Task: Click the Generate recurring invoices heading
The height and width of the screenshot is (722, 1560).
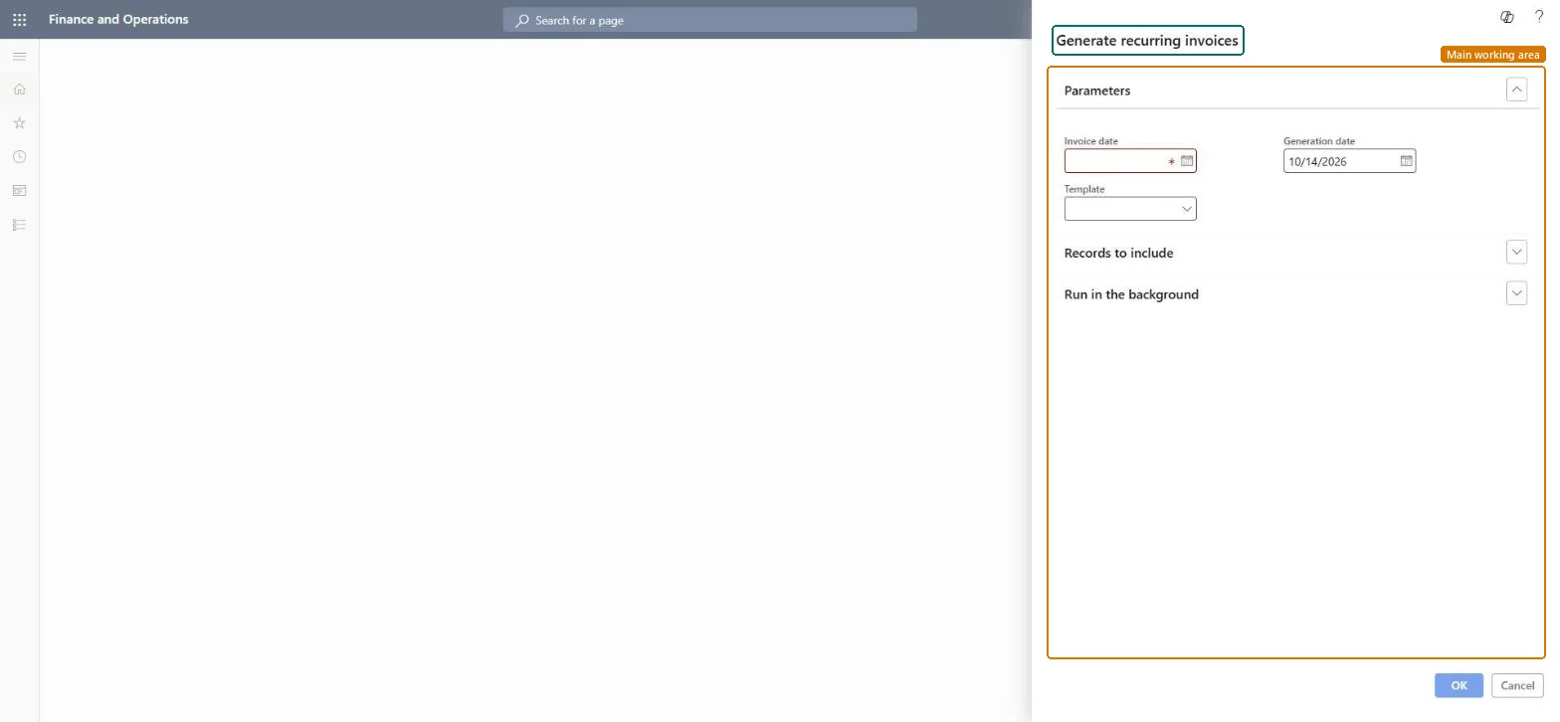Action: (x=1147, y=41)
